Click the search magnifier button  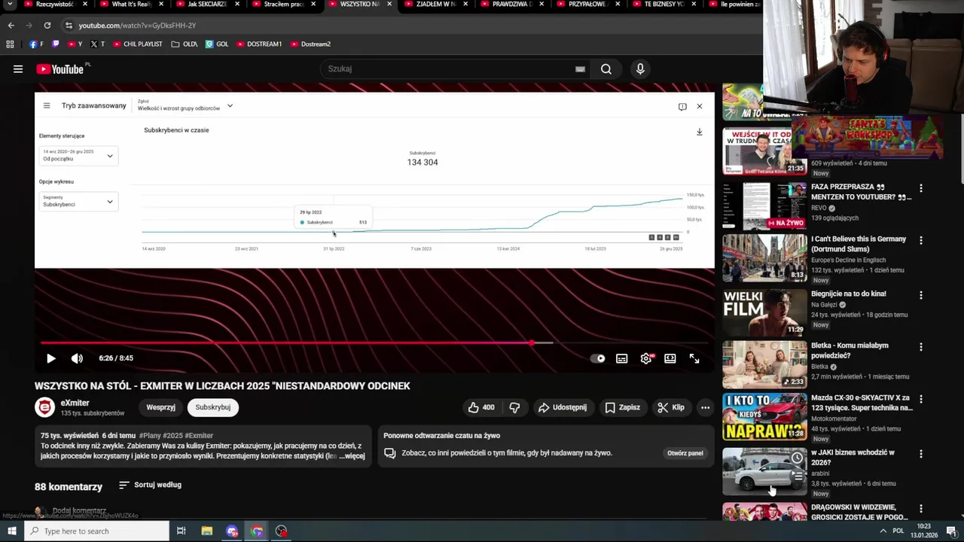coord(606,69)
